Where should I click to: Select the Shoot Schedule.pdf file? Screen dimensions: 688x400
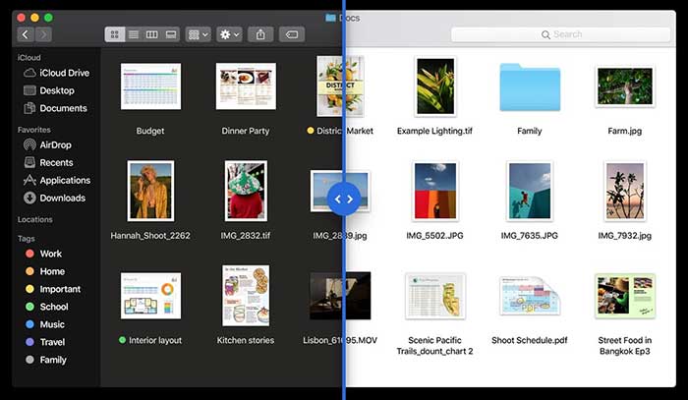tap(530, 295)
